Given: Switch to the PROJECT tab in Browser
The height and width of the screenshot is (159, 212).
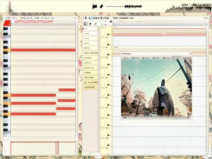Looking at the screenshot, I should pyautogui.click(x=136, y=58).
